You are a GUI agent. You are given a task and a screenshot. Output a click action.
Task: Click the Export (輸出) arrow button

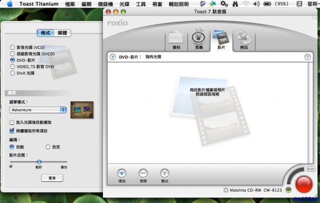164,174
